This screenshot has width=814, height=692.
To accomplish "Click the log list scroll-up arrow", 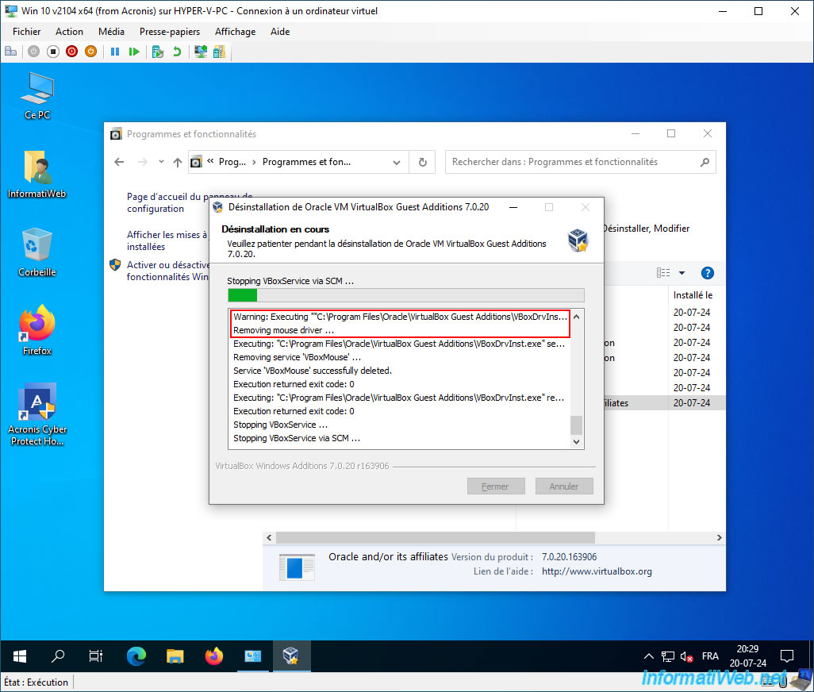I will pyautogui.click(x=576, y=317).
